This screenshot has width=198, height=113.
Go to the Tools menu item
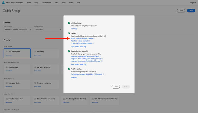56,3
